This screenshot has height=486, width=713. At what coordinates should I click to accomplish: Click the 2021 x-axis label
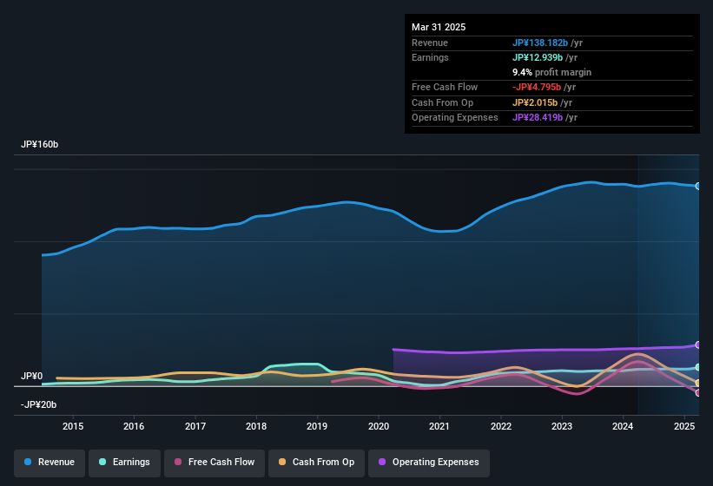click(439, 426)
